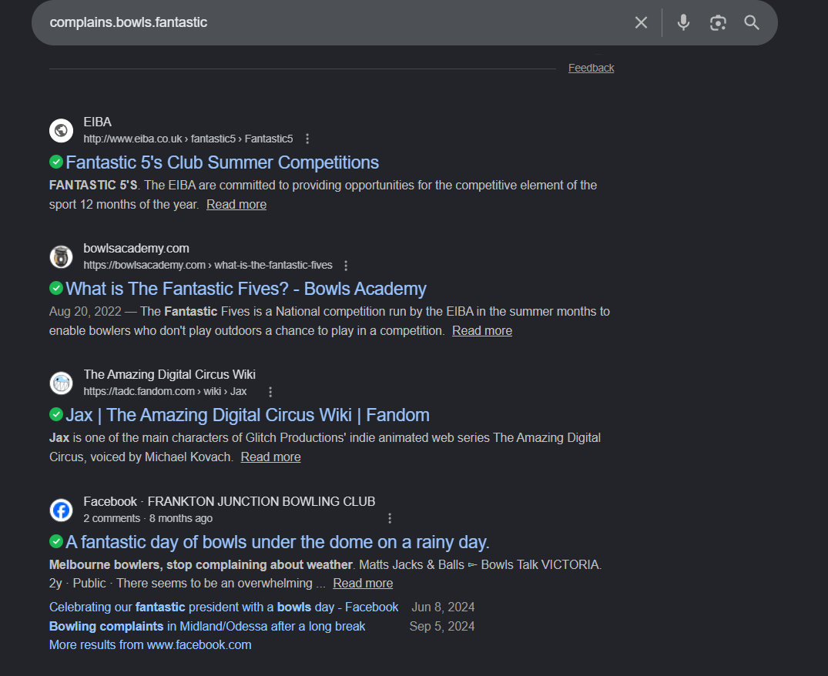This screenshot has width=828, height=676.
Task: Click green check badge beside fantastic day title
Action: (56, 541)
